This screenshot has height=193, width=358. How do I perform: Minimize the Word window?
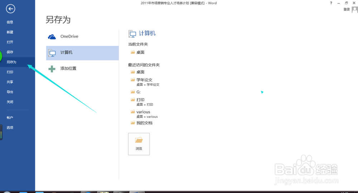coord(339,3)
